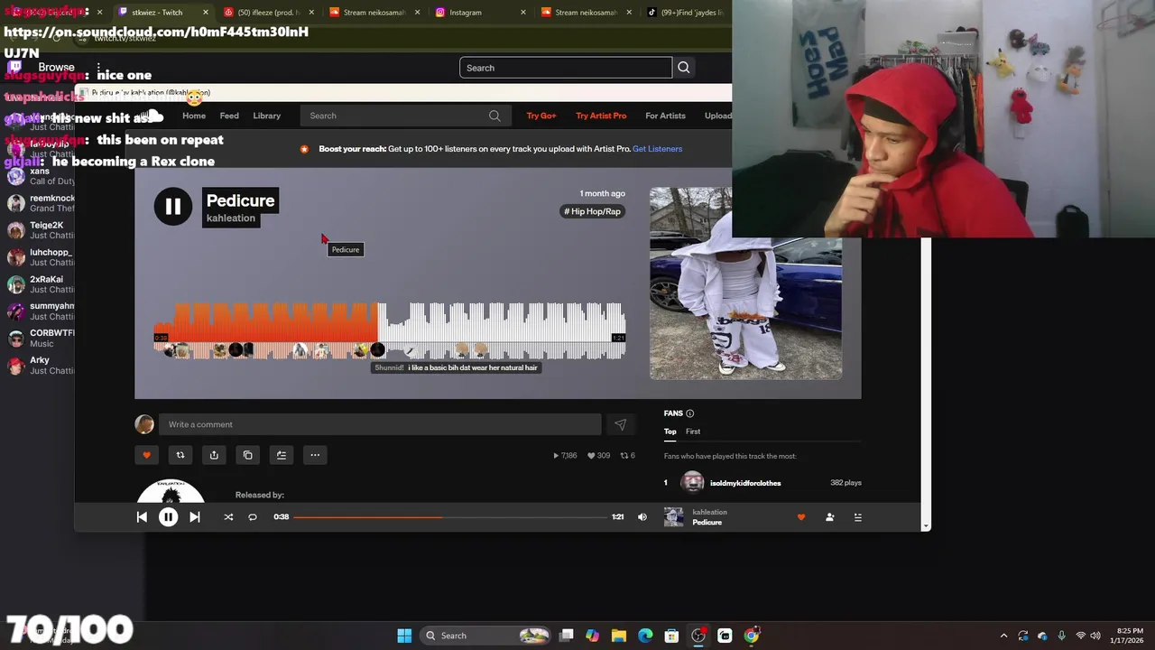This screenshot has height=650, width=1155.
Task: Click the Pedicure track title
Action: coord(240,200)
